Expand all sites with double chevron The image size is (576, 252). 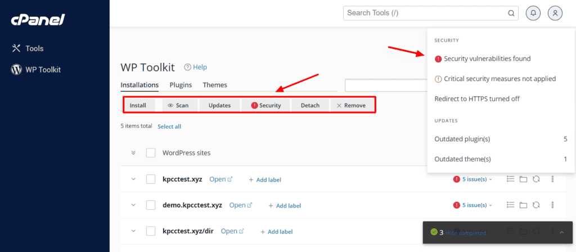click(134, 153)
